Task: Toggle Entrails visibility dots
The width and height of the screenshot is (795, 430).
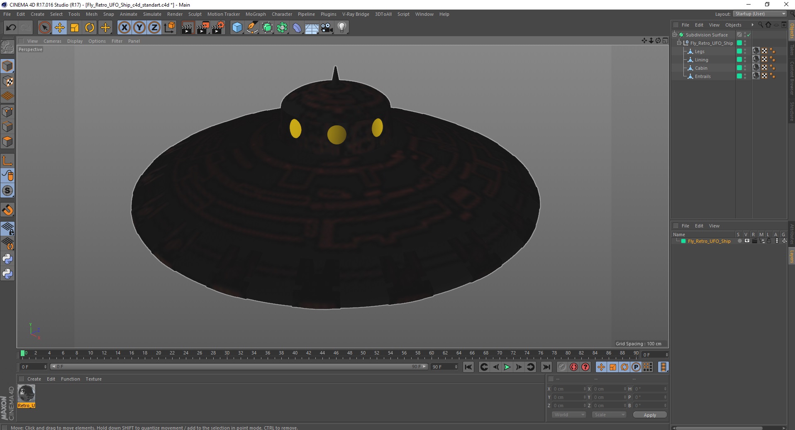Action: [745, 76]
